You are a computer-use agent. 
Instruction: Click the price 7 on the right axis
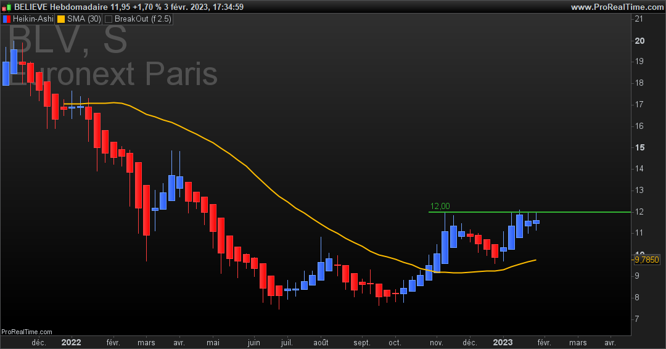[636, 319]
